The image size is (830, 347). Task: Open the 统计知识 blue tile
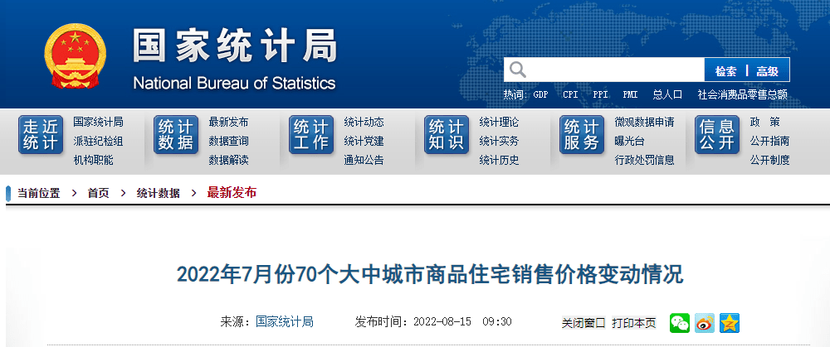pos(447,135)
